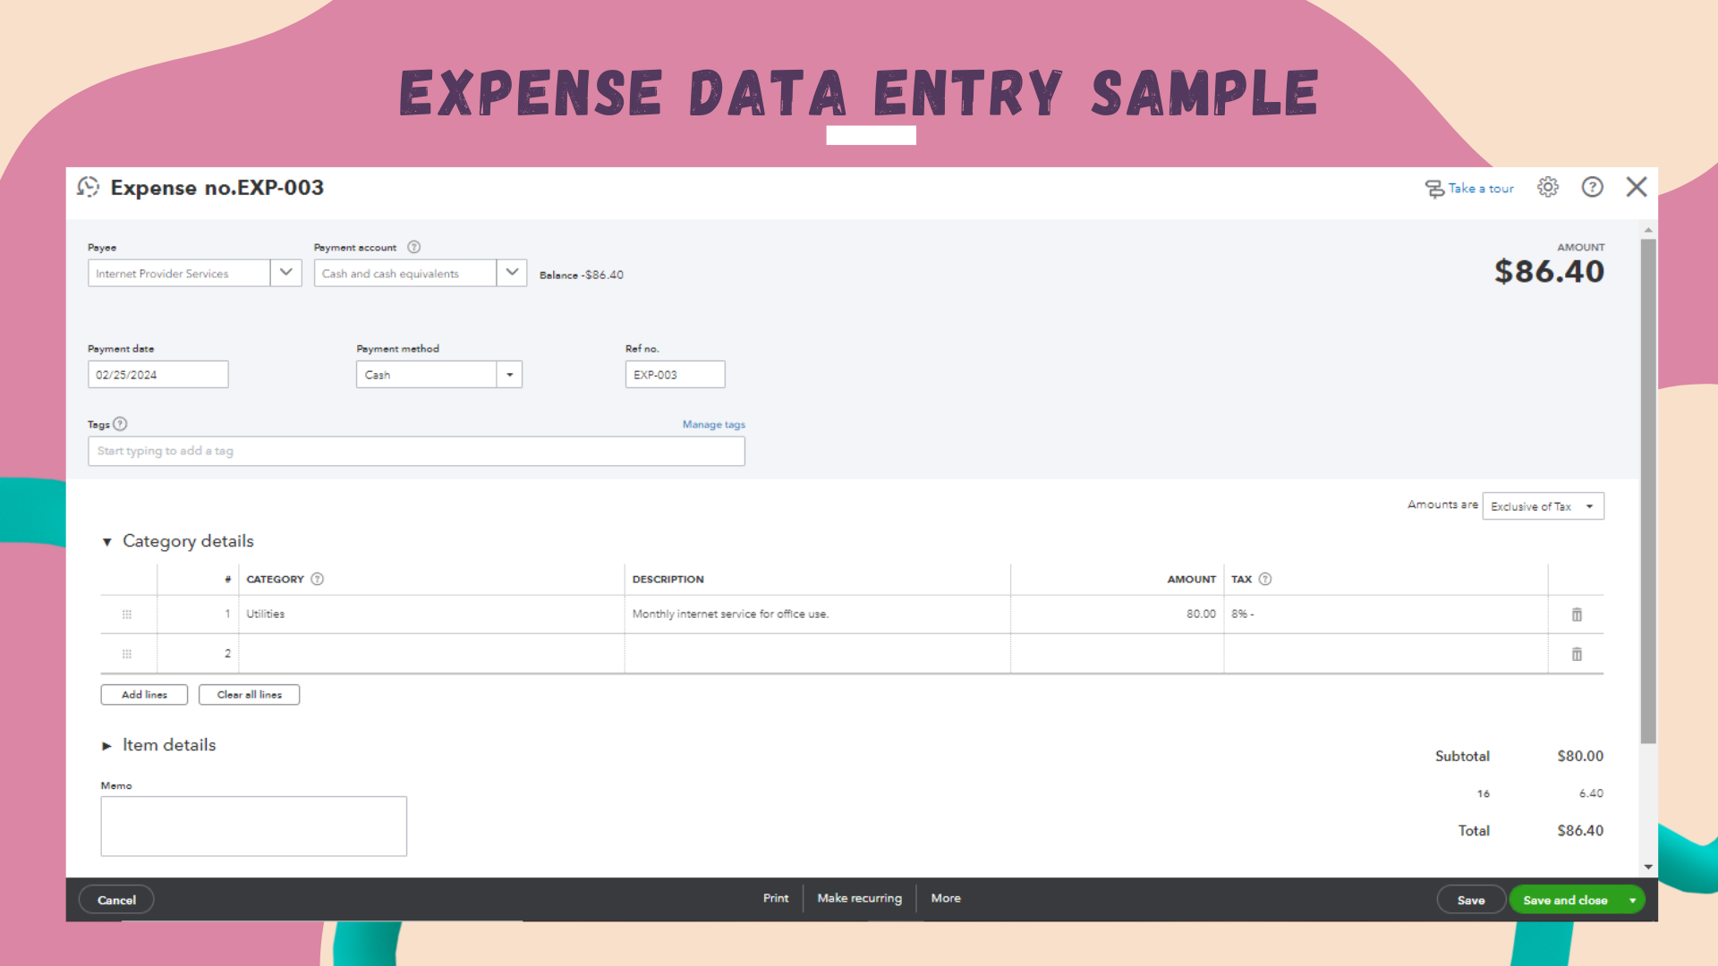Screen dimensions: 1718x966
Task: Collapse the Category details section
Action: pyautogui.click(x=107, y=542)
